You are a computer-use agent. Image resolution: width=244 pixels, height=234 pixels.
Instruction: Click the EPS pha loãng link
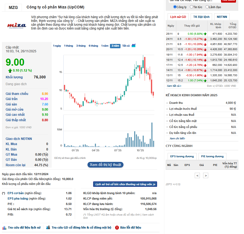click(18, 199)
